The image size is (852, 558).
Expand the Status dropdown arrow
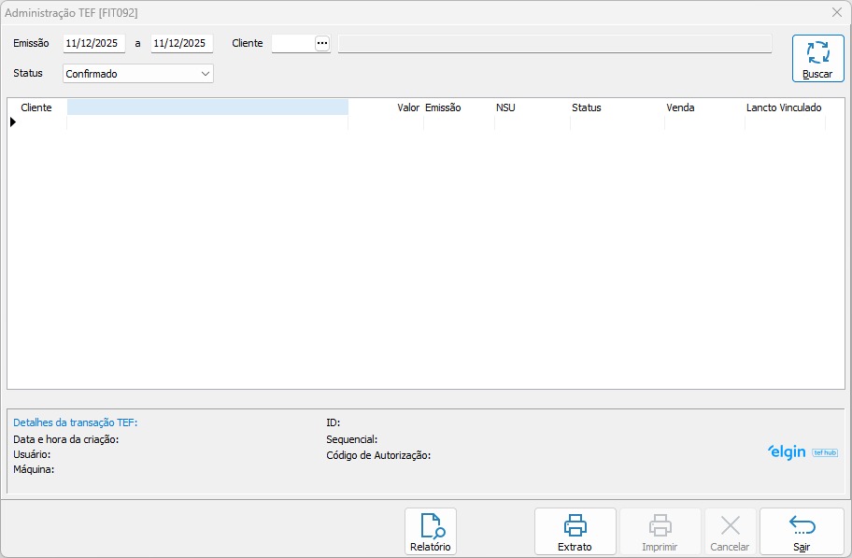pos(206,74)
